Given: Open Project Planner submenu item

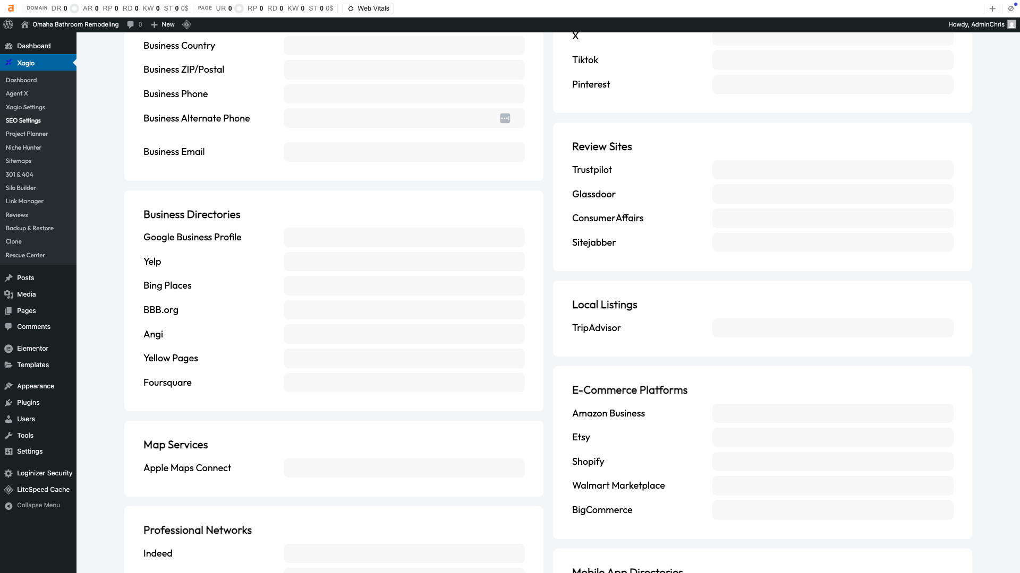Looking at the screenshot, I should coord(27,134).
